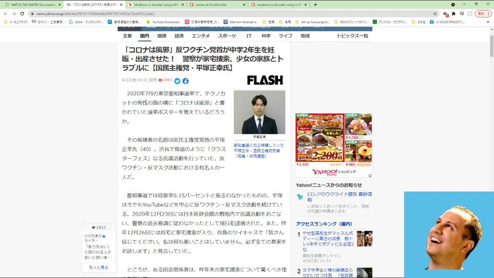Open the 00:06 - オンラインタイ... bookmark
Viewport: 494px width, 278px height.
pyautogui.click(x=86, y=22)
